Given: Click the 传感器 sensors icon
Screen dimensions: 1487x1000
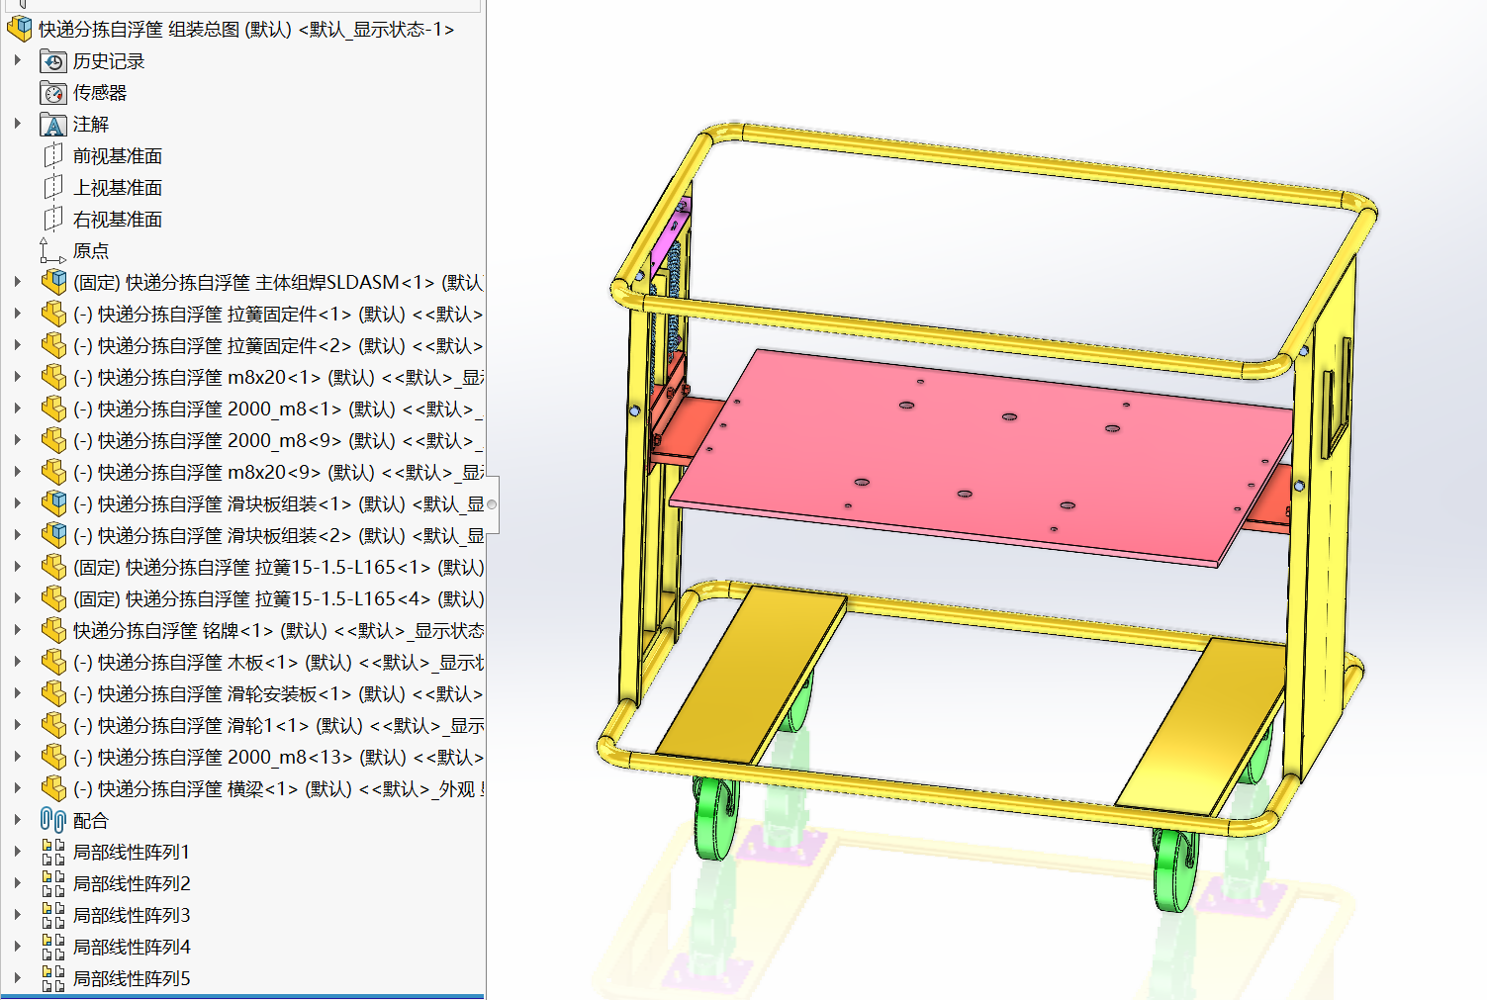Looking at the screenshot, I should click(53, 93).
